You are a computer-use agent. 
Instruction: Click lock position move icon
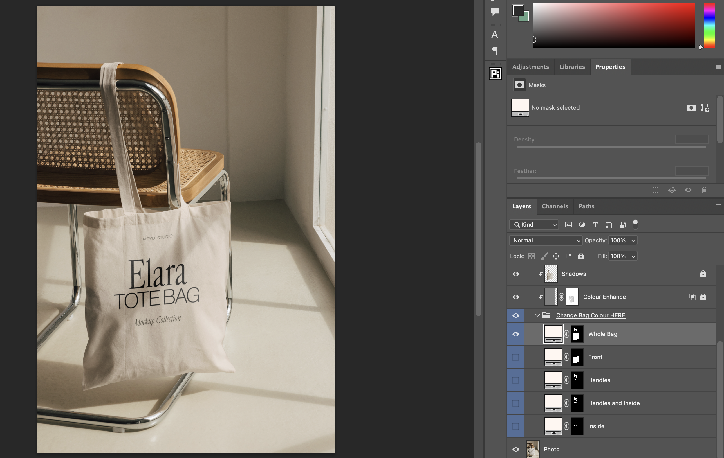556,256
